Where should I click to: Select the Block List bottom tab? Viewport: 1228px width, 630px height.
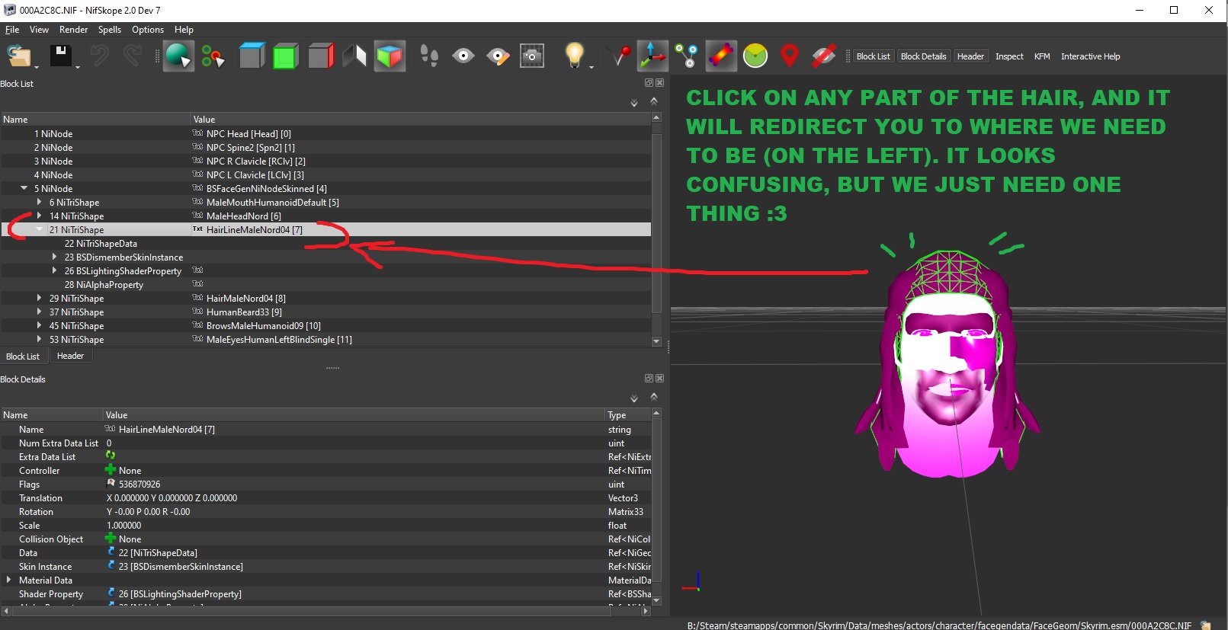[23, 357]
